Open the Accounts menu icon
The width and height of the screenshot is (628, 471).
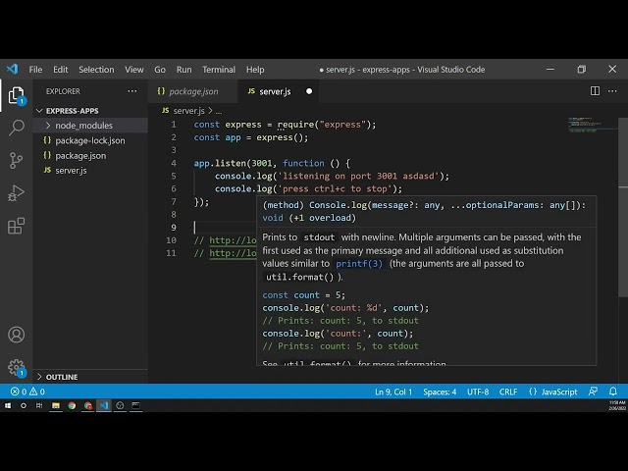[17, 335]
